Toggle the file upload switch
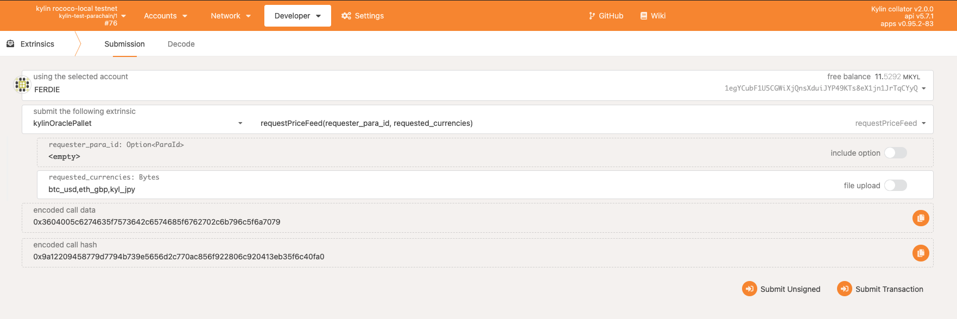Screen dimensions: 957x319 coord(896,186)
